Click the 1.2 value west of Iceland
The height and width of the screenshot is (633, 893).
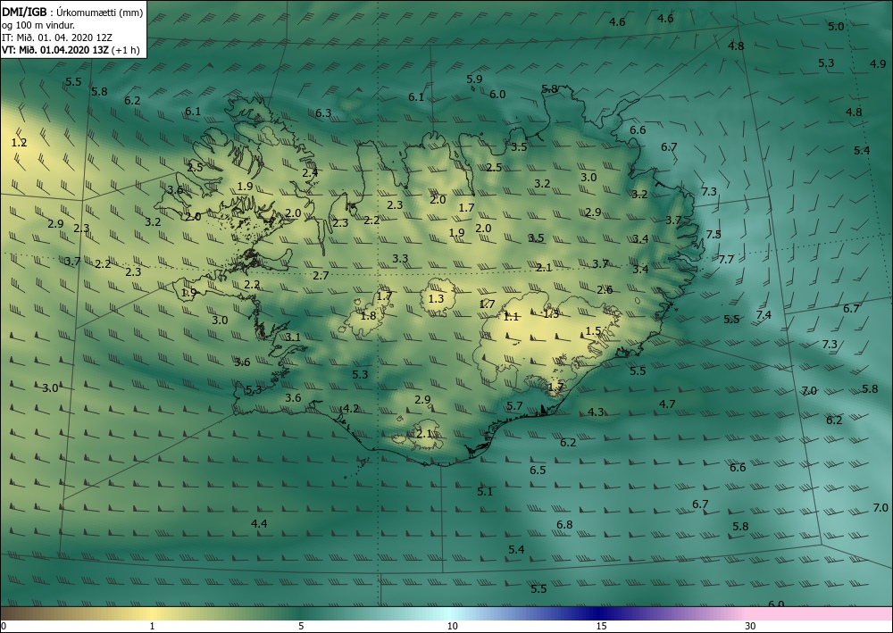[x=20, y=142]
